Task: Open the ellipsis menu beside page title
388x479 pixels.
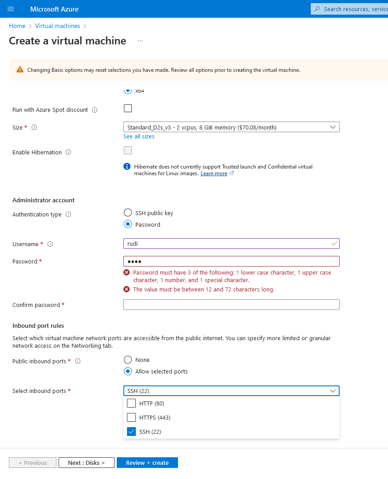Action: pos(140,41)
